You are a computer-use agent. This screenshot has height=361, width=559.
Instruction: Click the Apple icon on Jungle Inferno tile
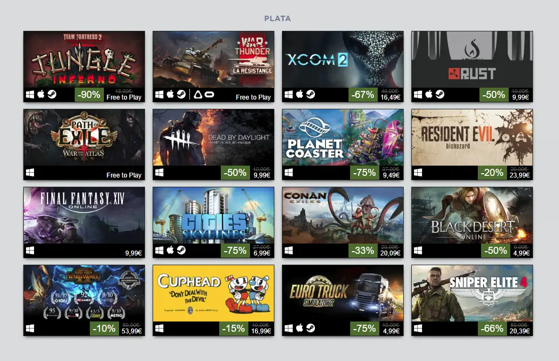pyautogui.click(x=41, y=94)
